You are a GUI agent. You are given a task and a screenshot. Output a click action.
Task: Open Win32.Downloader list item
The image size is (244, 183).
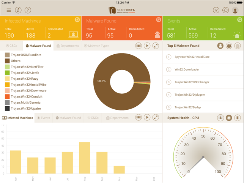203,69
